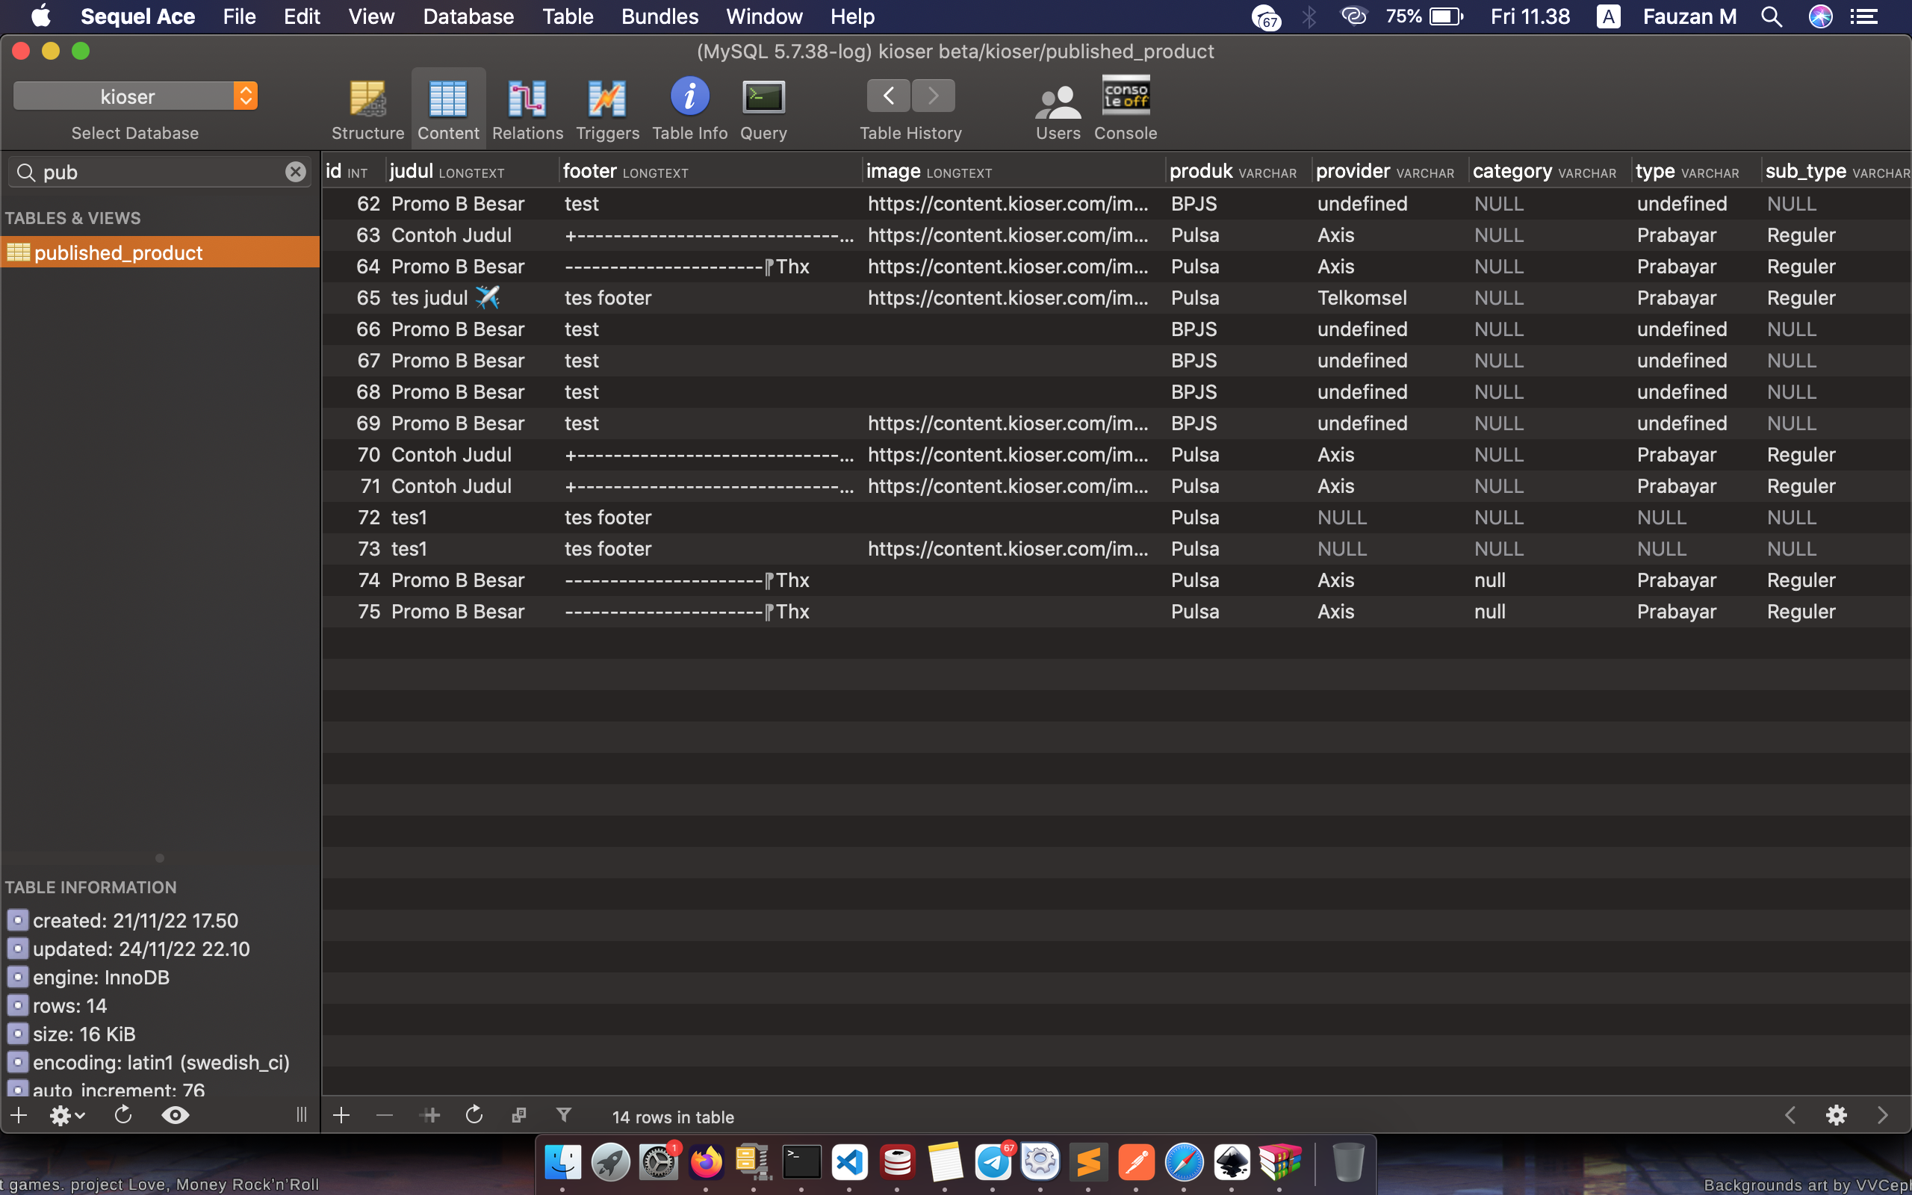The height and width of the screenshot is (1195, 1912).
Task: Open the Structure view
Action: click(x=367, y=109)
